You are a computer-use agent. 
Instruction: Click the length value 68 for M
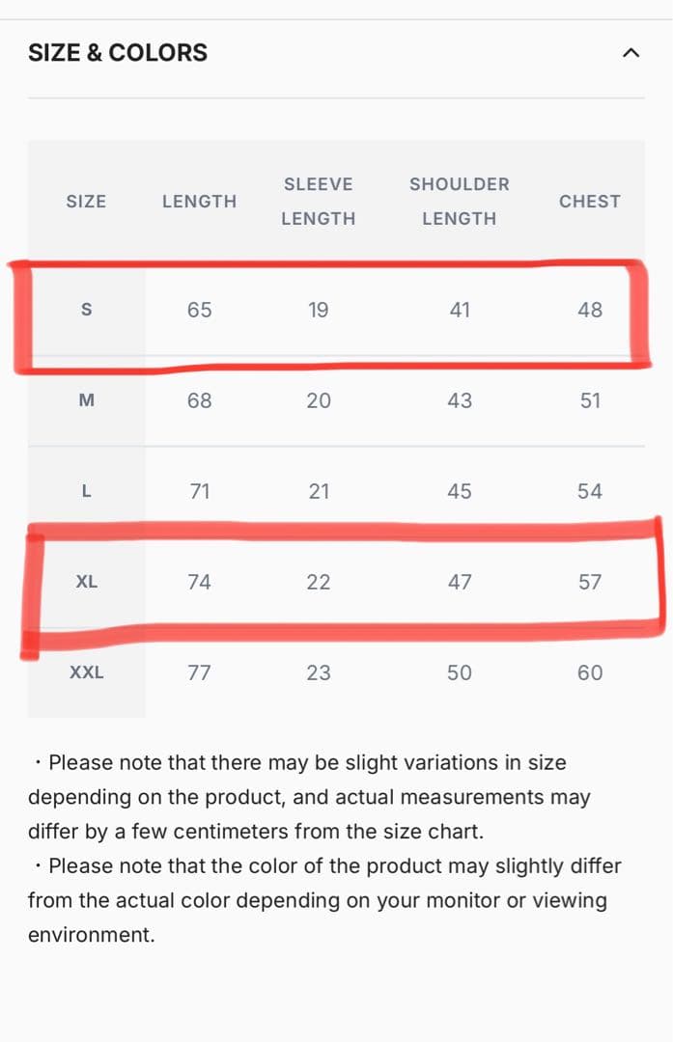point(199,400)
